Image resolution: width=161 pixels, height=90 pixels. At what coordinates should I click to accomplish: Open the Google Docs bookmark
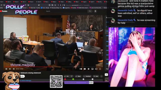(x=66, y=8)
